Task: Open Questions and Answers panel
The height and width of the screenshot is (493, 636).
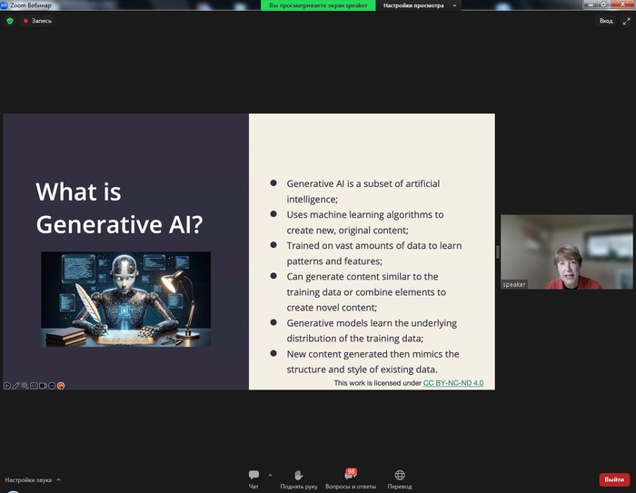Action: [349, 477]
